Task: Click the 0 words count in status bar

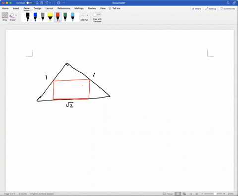Action: tap(23, 194)
